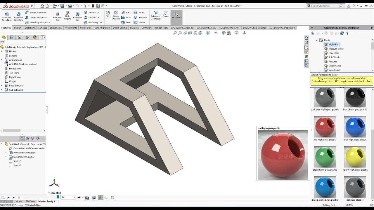
Task: Expand the Boss-Extrude1 feature
Action: (2, 85)
